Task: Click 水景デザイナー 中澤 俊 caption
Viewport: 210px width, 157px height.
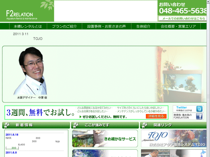Action: tap(32, 98)
